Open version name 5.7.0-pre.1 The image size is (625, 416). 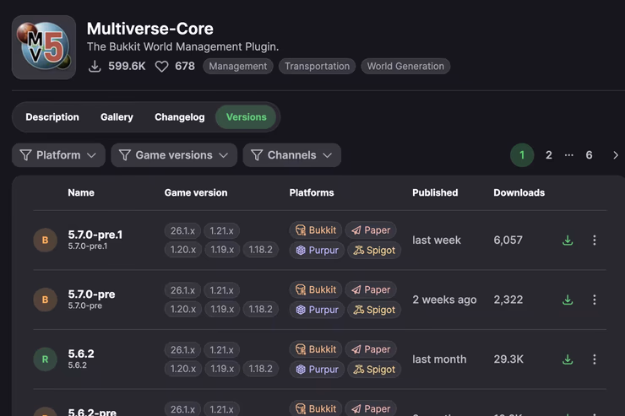(x=95, y=235)
